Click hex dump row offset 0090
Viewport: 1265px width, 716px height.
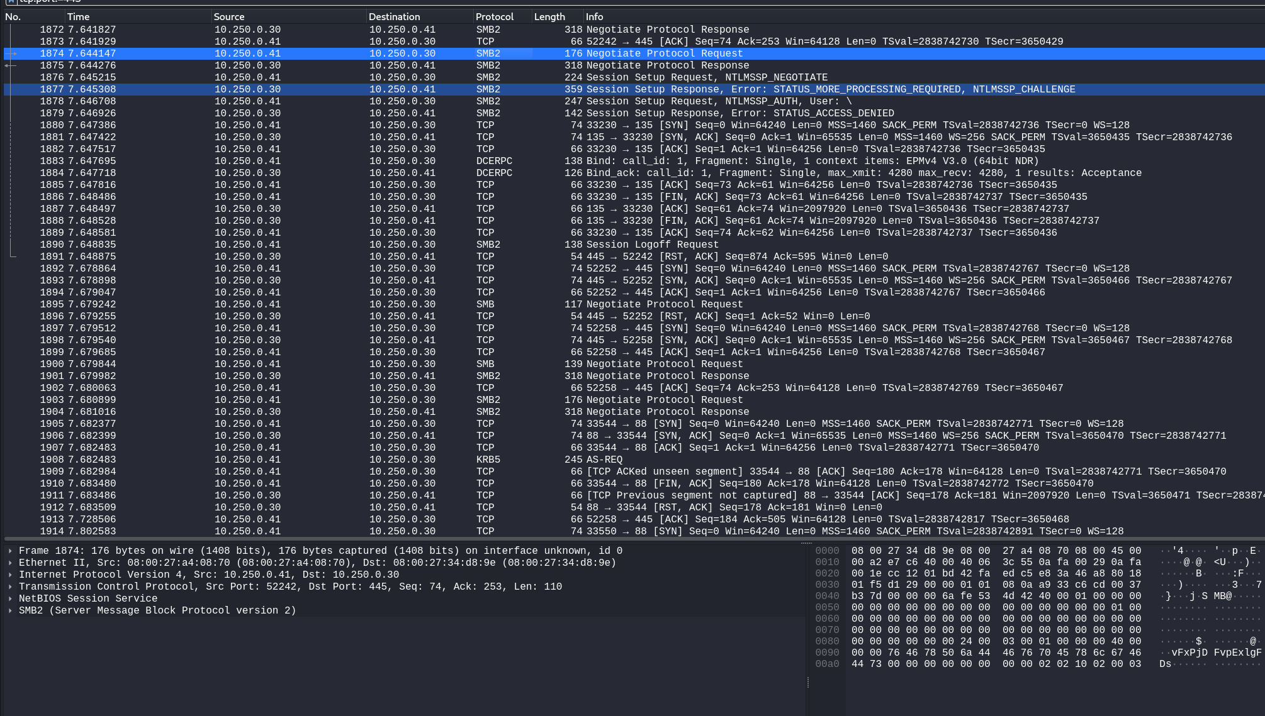tap(827, 653)
